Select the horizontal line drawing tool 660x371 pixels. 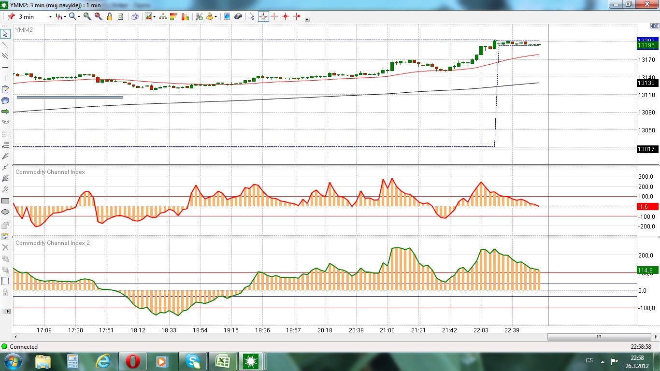[x=5, y=67]
